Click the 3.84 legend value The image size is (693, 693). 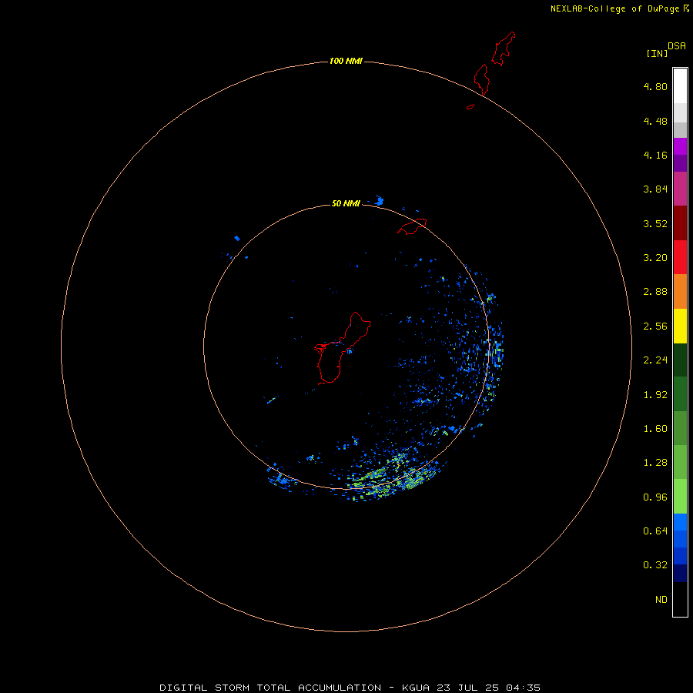[x=655, y=189]
